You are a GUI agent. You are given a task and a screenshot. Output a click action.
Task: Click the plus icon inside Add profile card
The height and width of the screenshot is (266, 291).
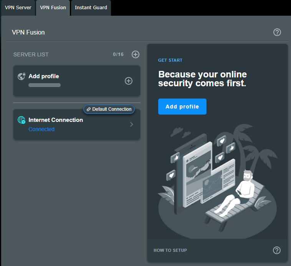coord(129,81)
